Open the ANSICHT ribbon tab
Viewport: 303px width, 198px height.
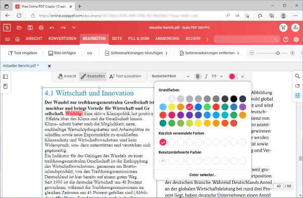[x=34, y=38]
